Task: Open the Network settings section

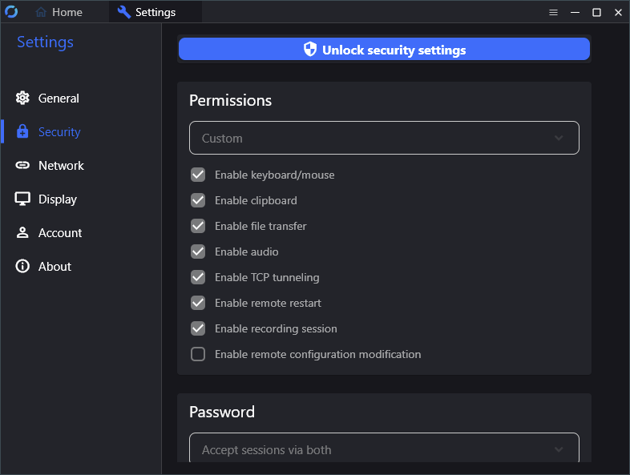Action: [x=61, y=166]
